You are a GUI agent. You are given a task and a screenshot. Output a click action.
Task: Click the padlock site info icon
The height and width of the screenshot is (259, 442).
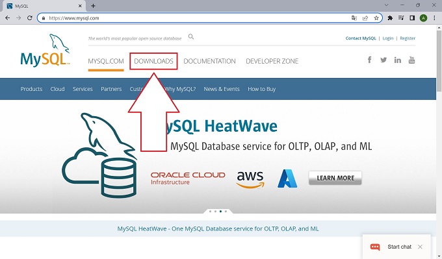[x=43, y=18]
